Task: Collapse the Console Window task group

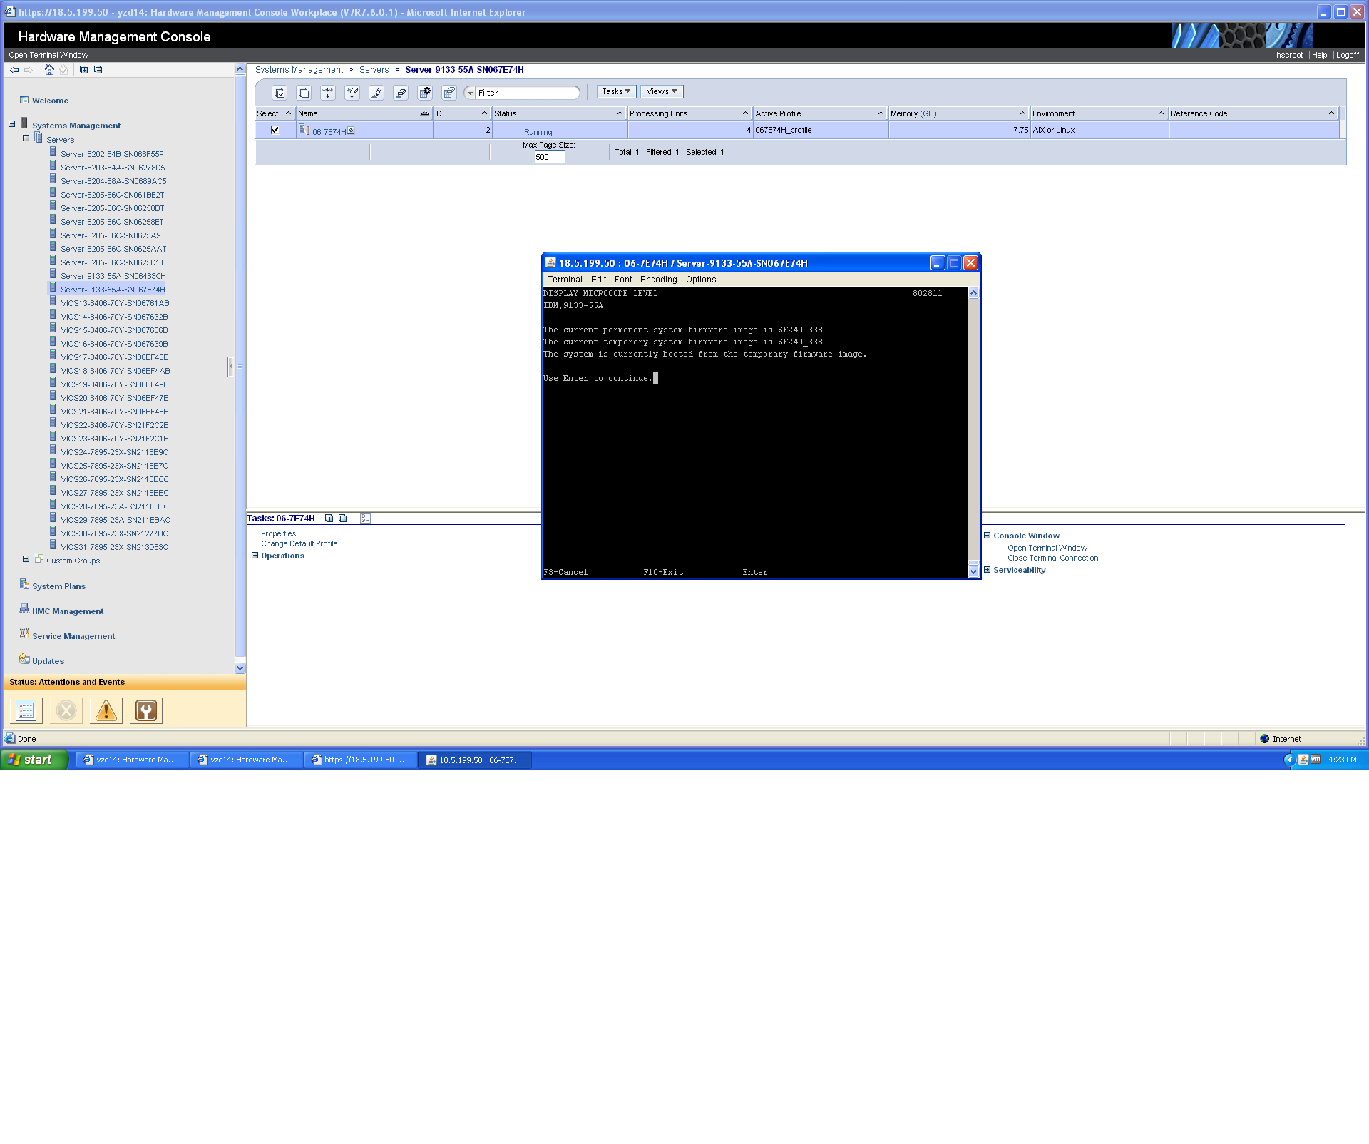Action: [x=988, y=536]
